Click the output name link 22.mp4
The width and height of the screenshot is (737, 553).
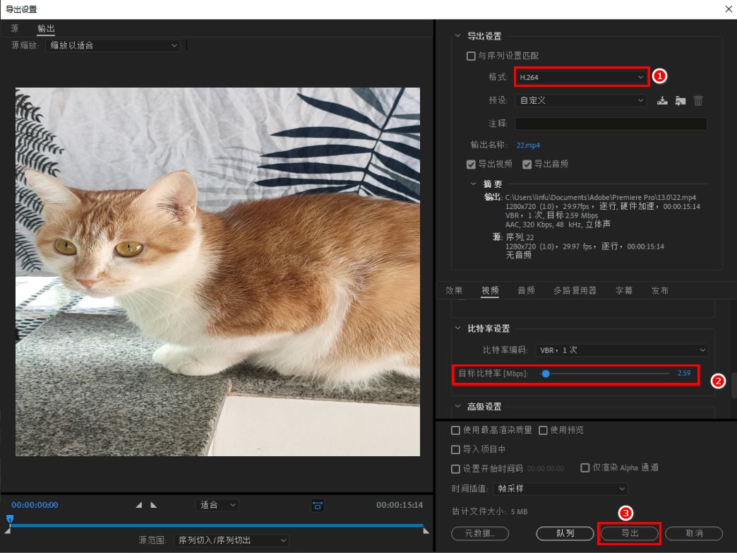(528, 145)
